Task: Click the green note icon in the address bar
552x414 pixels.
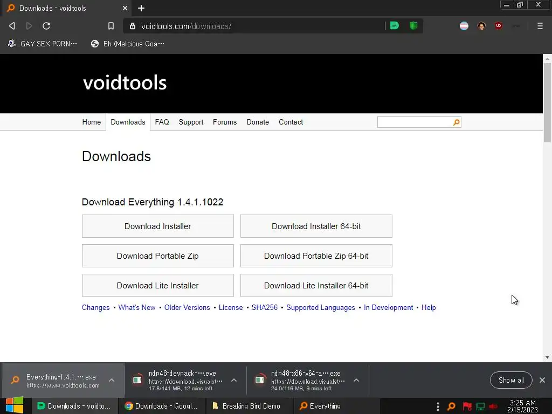Action: pyautogui.click(x=395, y=26)
